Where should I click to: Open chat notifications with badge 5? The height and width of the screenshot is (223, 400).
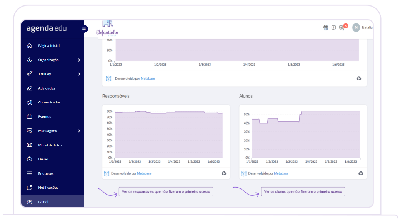point(342,28)
